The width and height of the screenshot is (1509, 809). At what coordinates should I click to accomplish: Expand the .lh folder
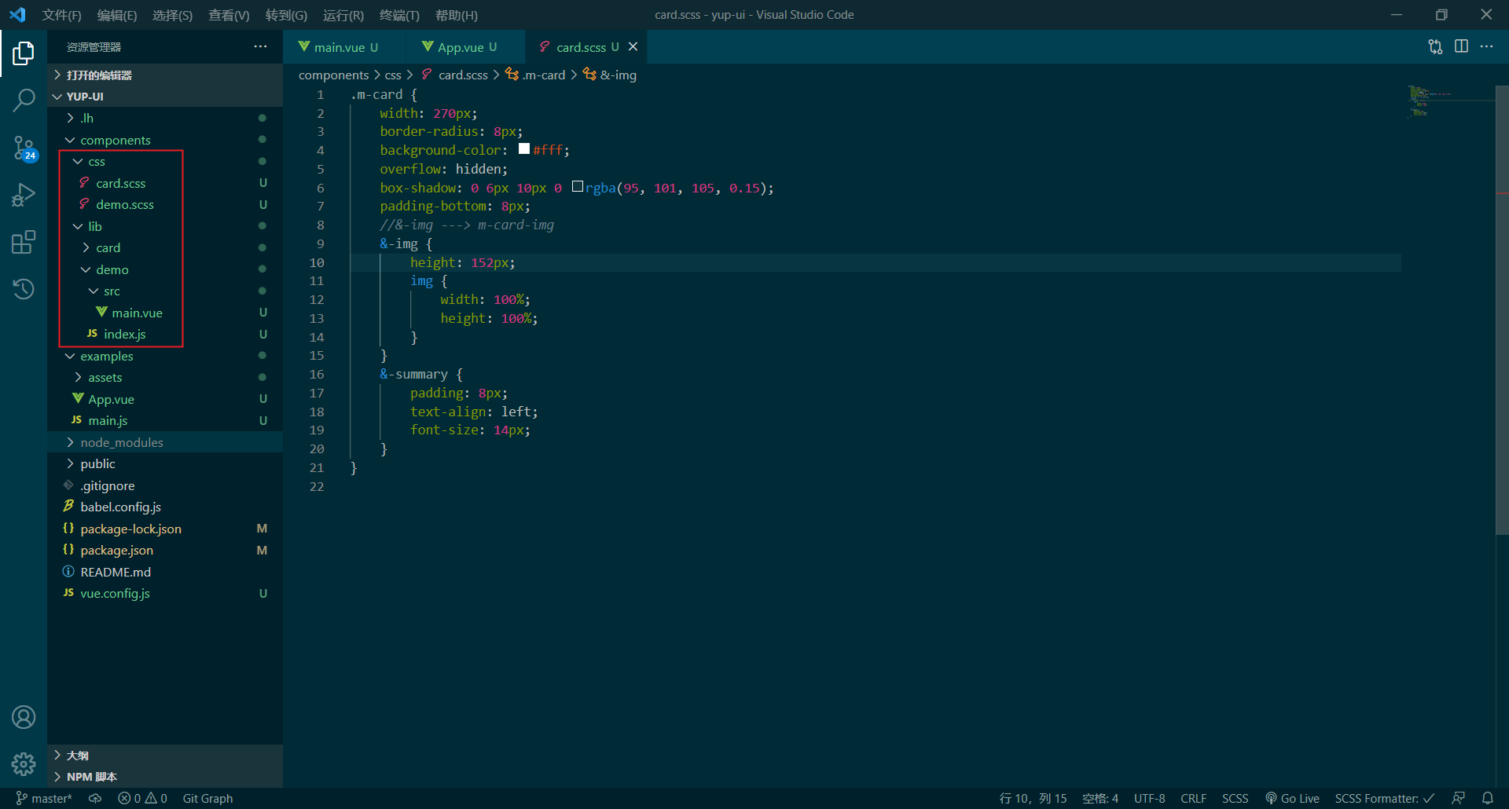pyautogui.click(x=165, y=118)
